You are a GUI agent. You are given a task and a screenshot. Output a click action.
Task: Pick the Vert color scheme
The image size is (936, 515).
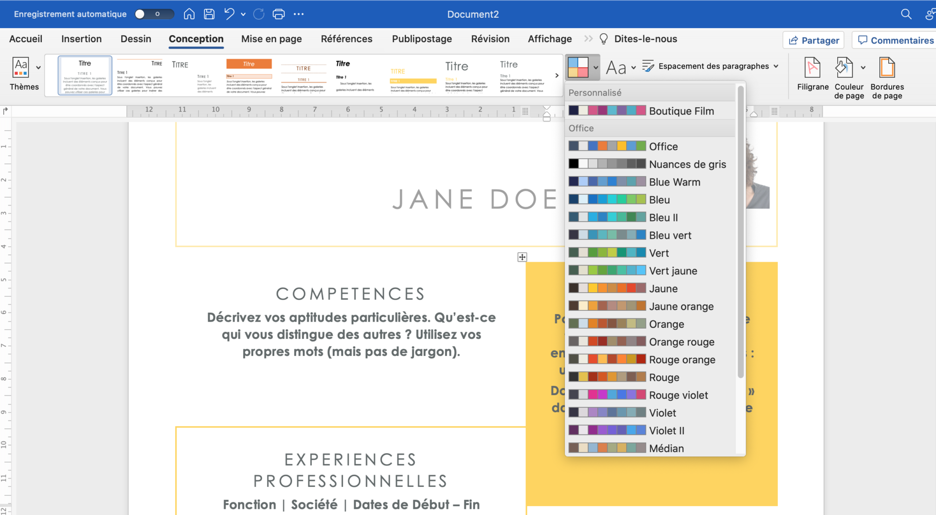pyautogui.click(x=650, y=253)
